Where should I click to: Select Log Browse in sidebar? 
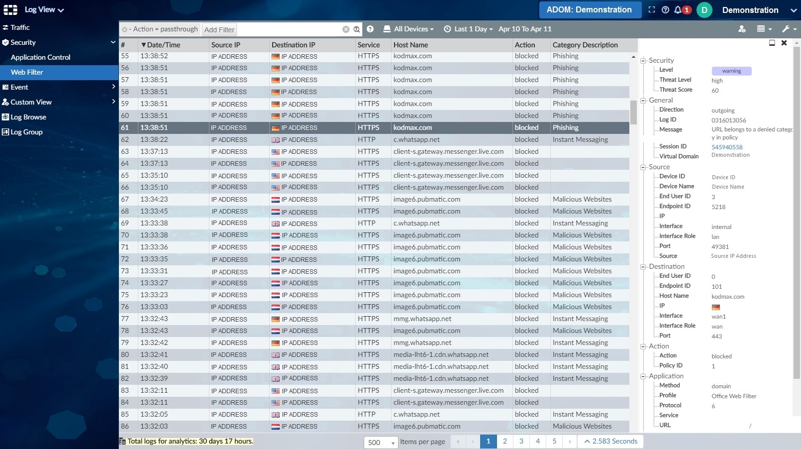(x=28, y=117)
